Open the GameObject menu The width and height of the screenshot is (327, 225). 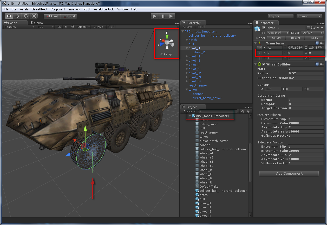pos(40,9)
